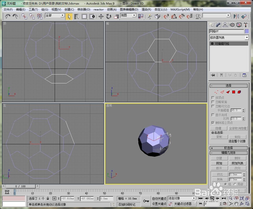The height and width of the screenshot is (209, 253).
Task: Activate the Select and Scale tool
Action: 116,16
